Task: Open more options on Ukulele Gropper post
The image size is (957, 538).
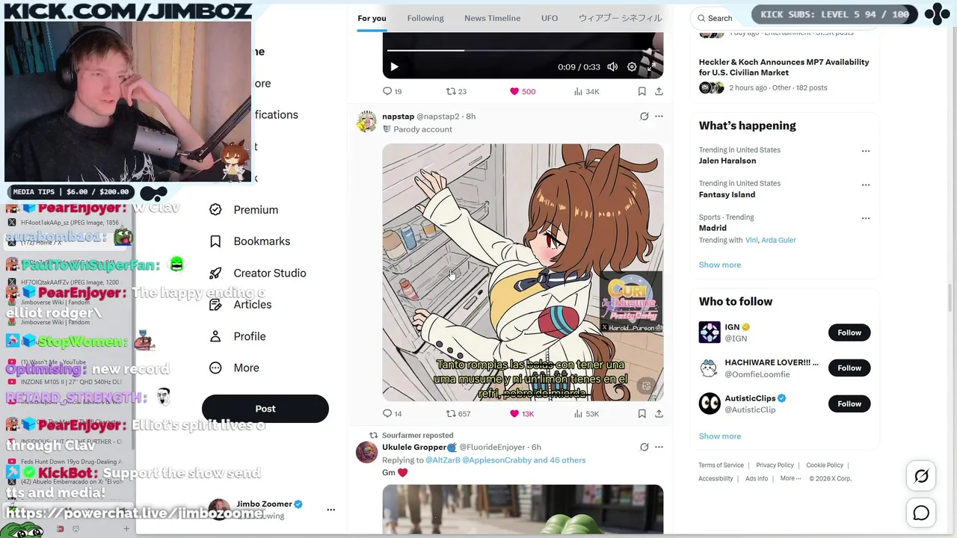Action: 659,447
